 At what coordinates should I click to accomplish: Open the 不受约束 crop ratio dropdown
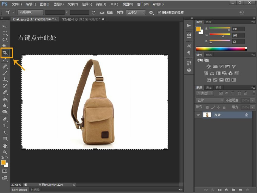(31, 12)
